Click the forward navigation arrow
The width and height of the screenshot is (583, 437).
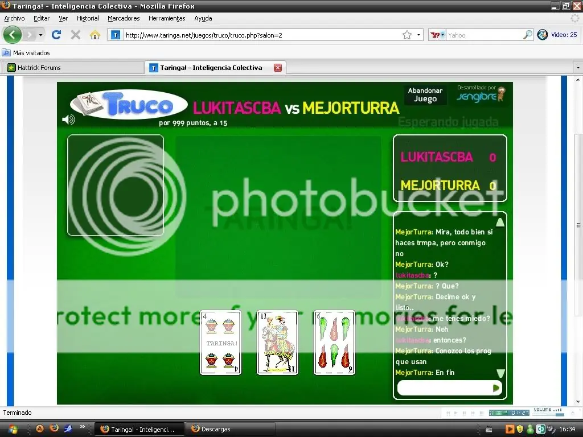pos(30,35)
